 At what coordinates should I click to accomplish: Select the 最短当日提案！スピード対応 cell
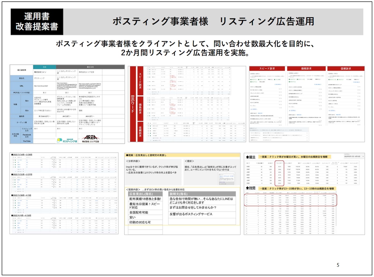tap(145, 206)
